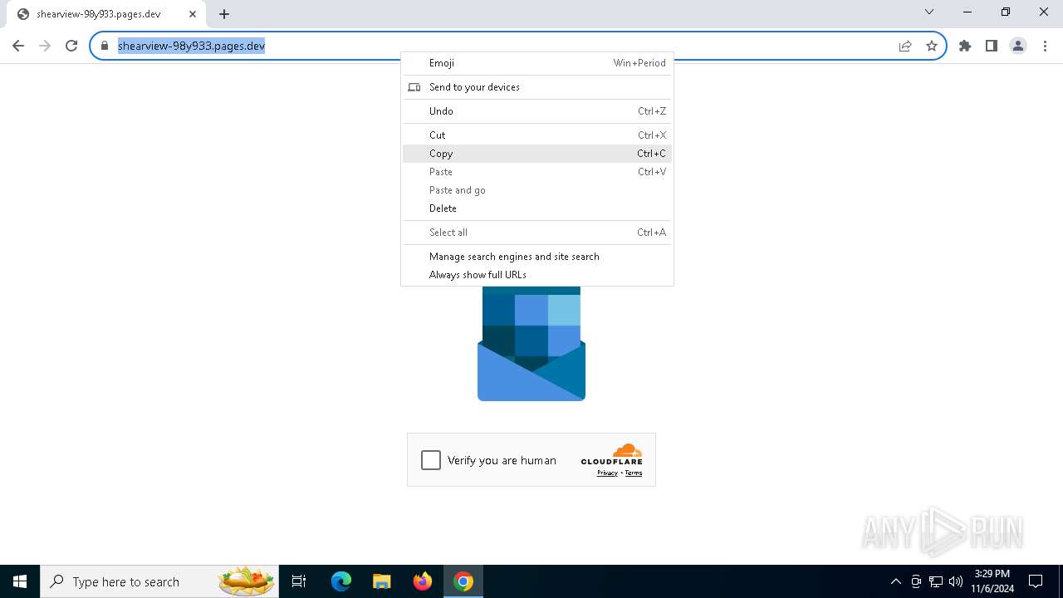Open the tab search chevron

929,12
